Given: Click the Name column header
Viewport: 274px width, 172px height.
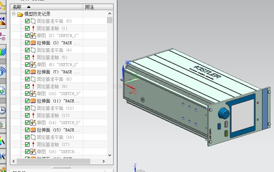Looking at the screenshot, I should pos(17,7).
